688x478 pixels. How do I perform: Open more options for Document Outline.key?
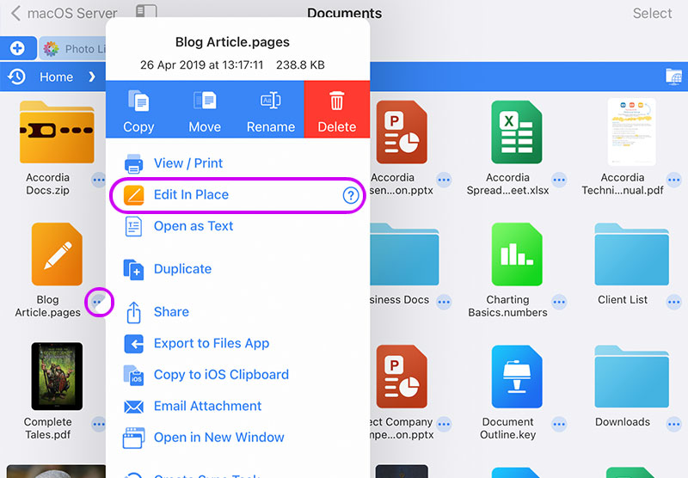tap(558, 424)
